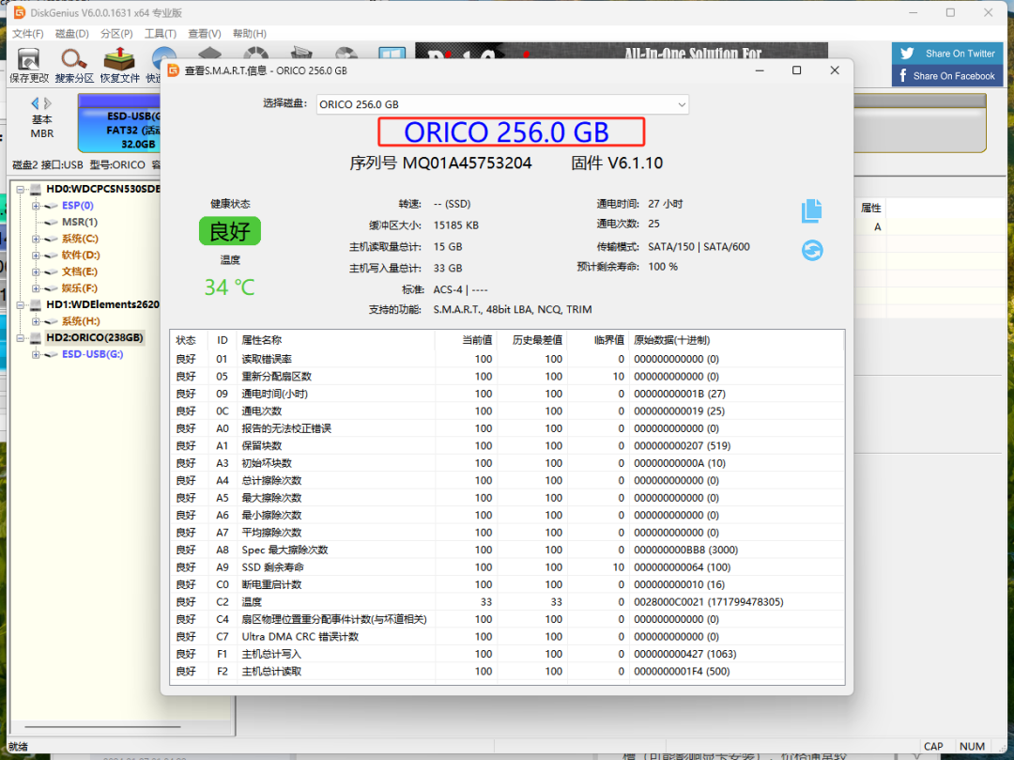Click the Share On Twitter button

947,54
